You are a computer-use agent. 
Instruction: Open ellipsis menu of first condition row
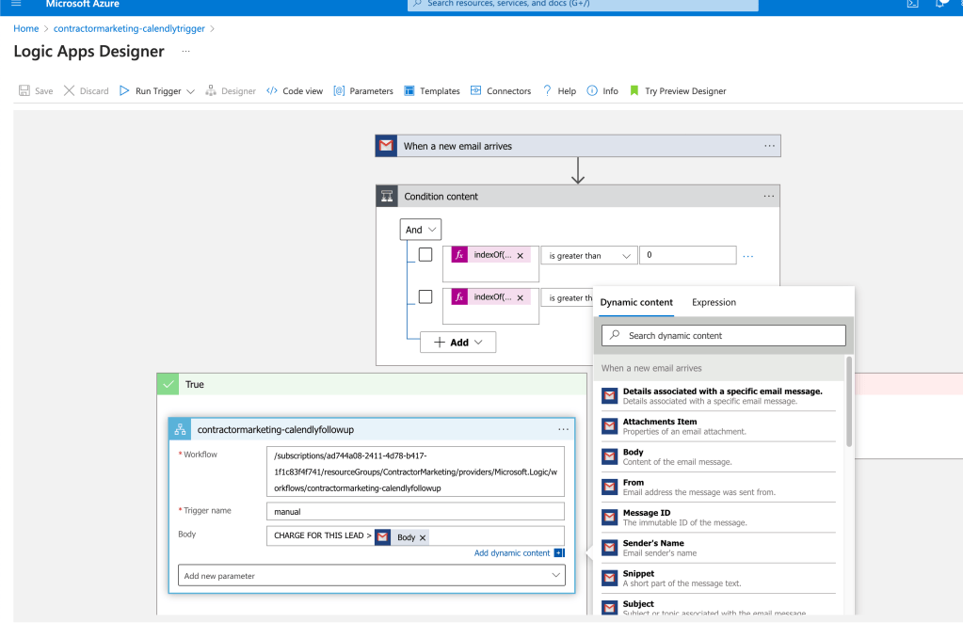(748, 256)
